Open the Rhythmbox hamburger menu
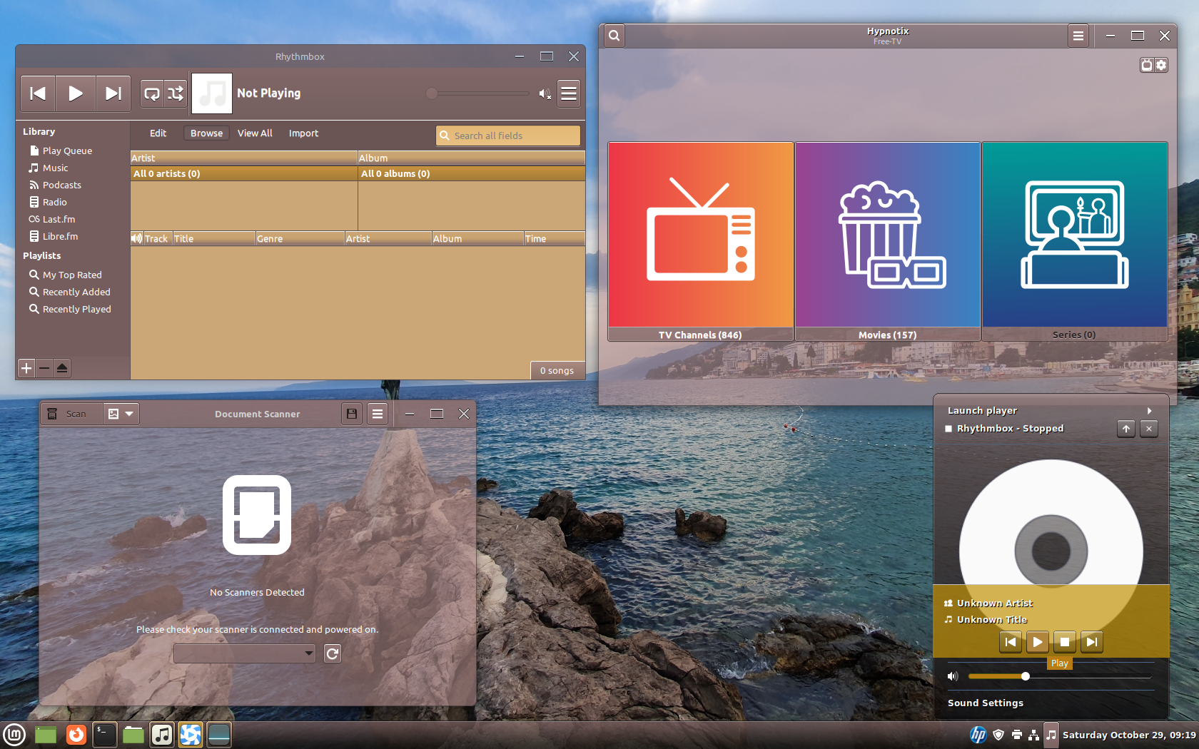This screenshot has height=749, width=1199. coord(569,93)
